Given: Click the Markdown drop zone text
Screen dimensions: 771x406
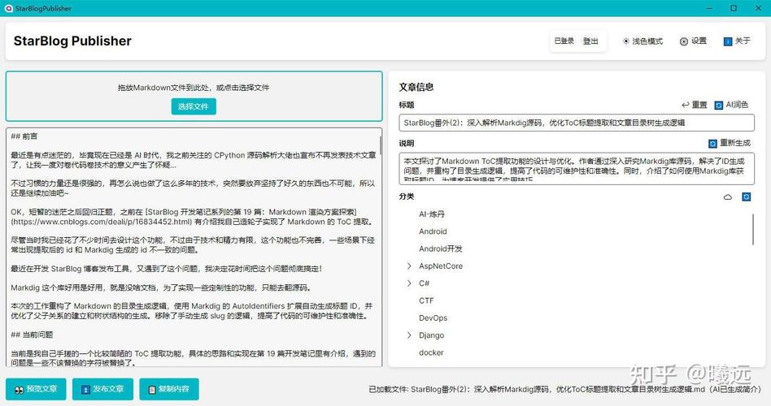Looking at the screenshot, I should pyautogui.click(x=194, y=88).
